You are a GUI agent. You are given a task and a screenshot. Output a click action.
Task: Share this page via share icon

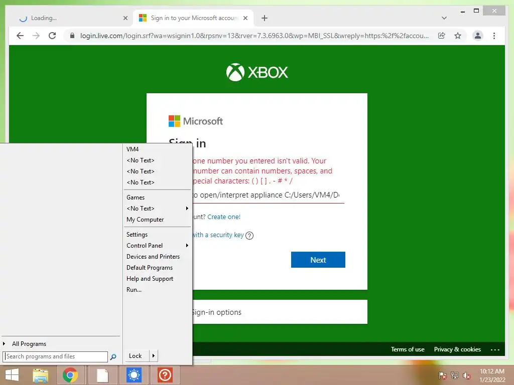tap(442, 36)
